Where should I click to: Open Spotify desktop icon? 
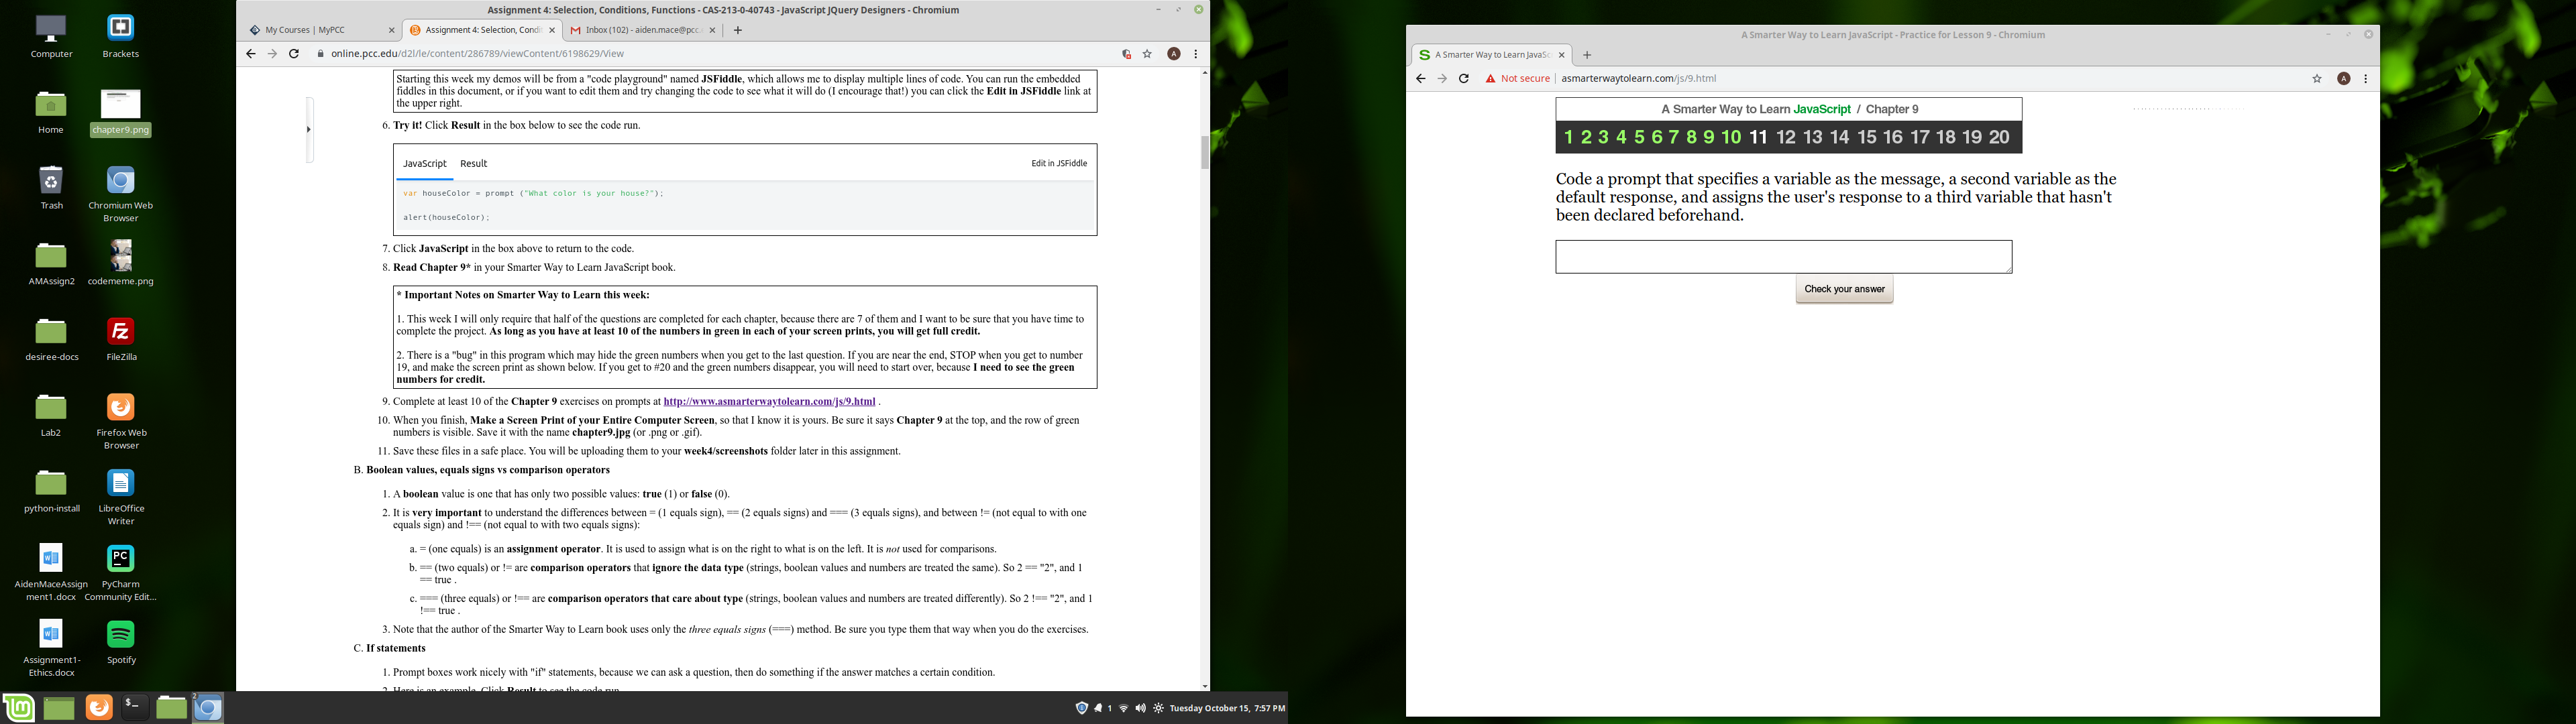pyautogui.click(x=121, y=635)
